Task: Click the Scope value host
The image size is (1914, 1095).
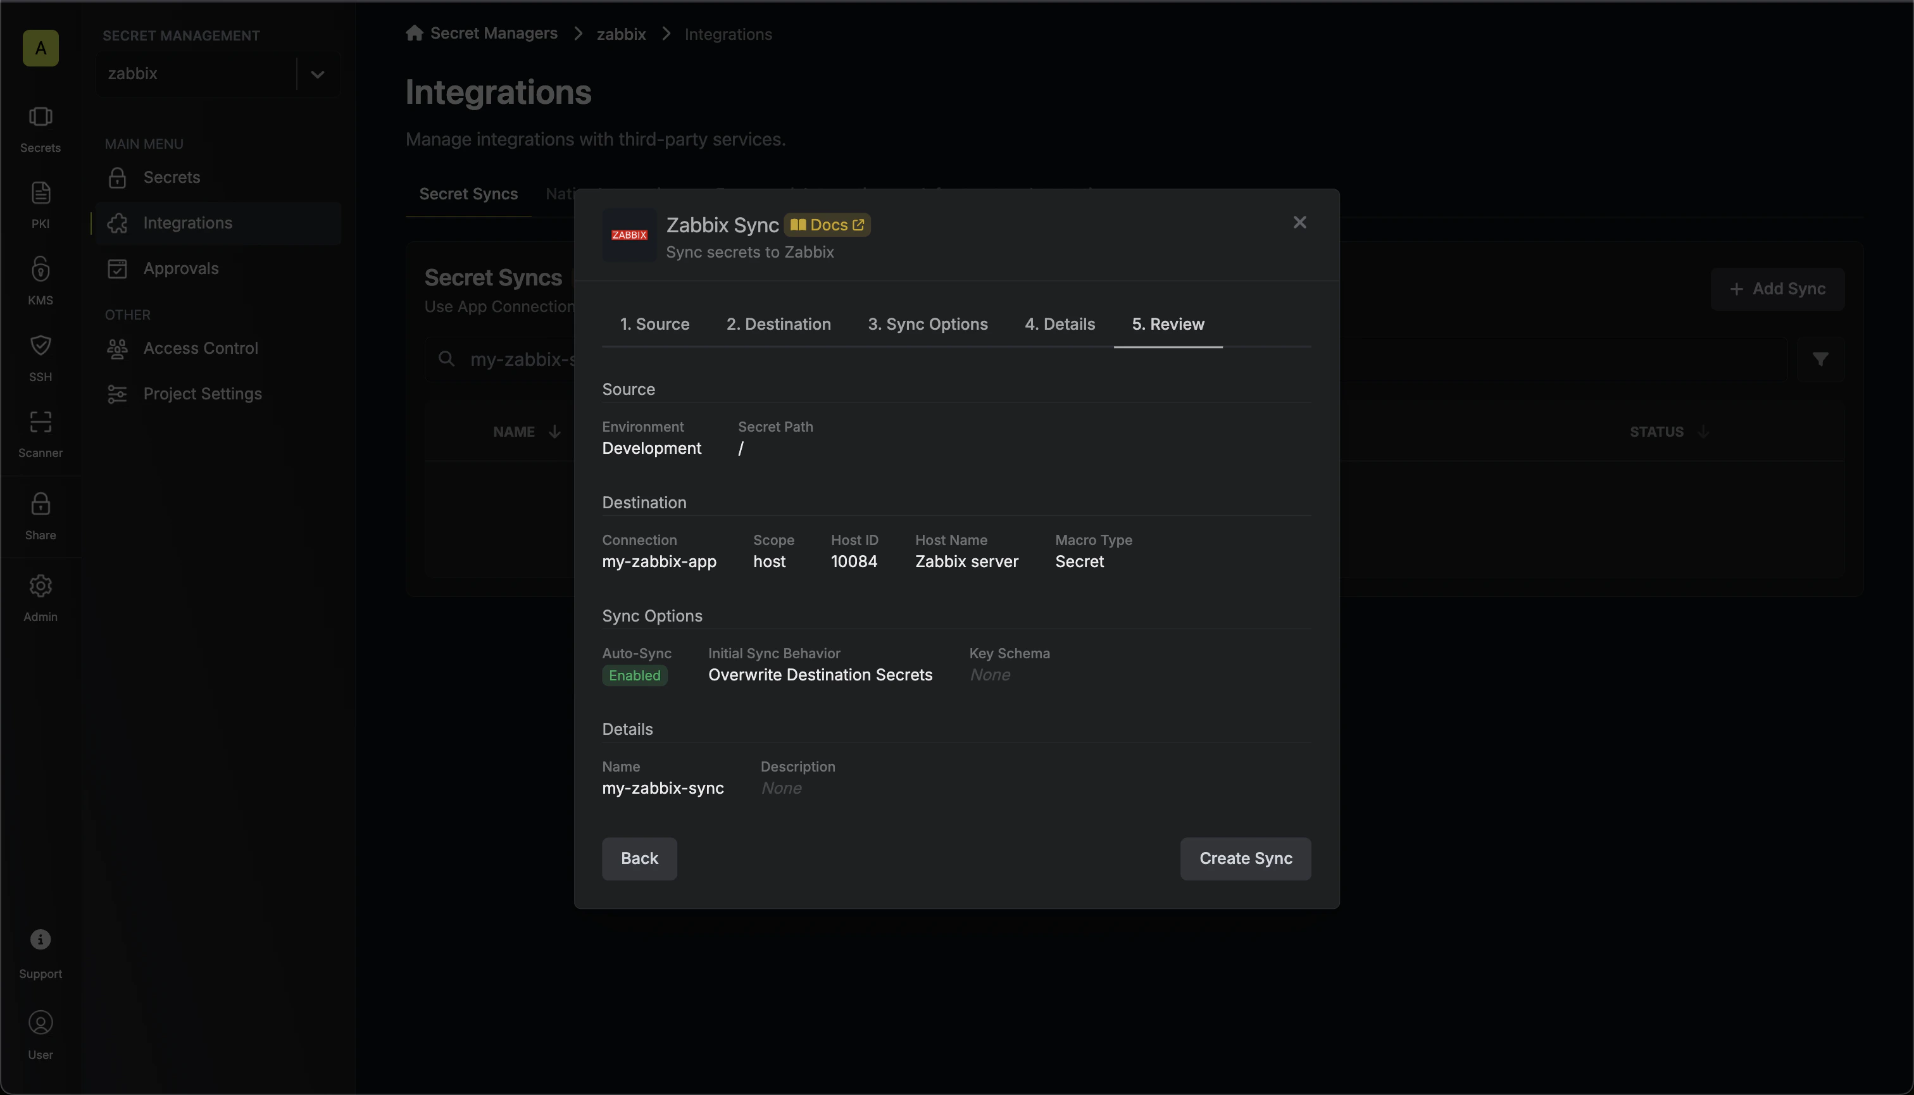Action: (x=768, y=562)
